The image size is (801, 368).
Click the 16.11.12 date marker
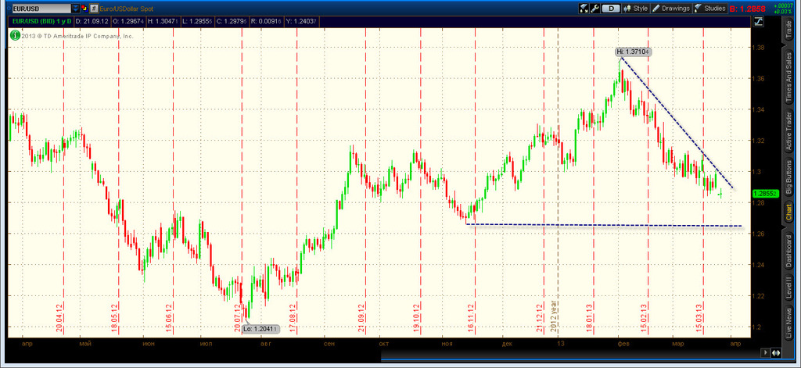471,319
